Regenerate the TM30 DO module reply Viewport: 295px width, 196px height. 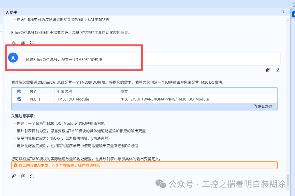pos(32,176)
